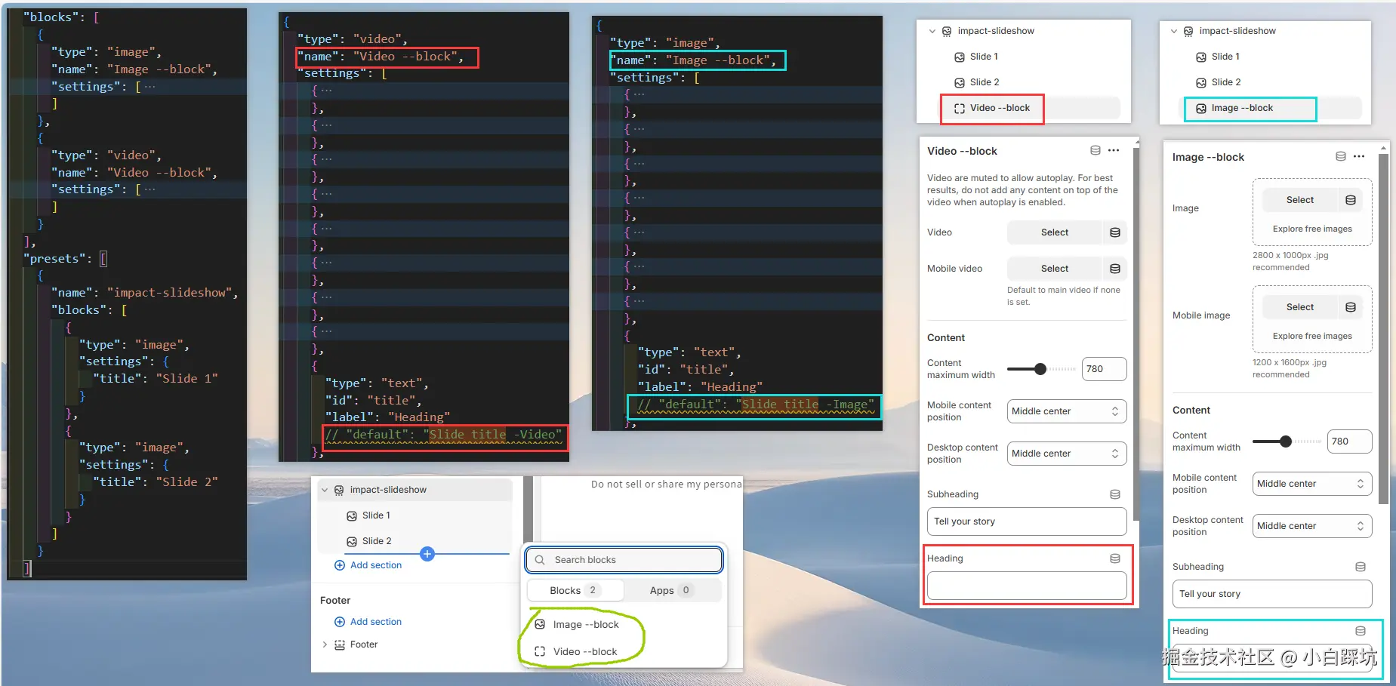The height and width of the screenshot is (686, 1396).
Task: Click the image icon of Image --block in the block picker
Action: pyautogui.click(x=540, y=624)
